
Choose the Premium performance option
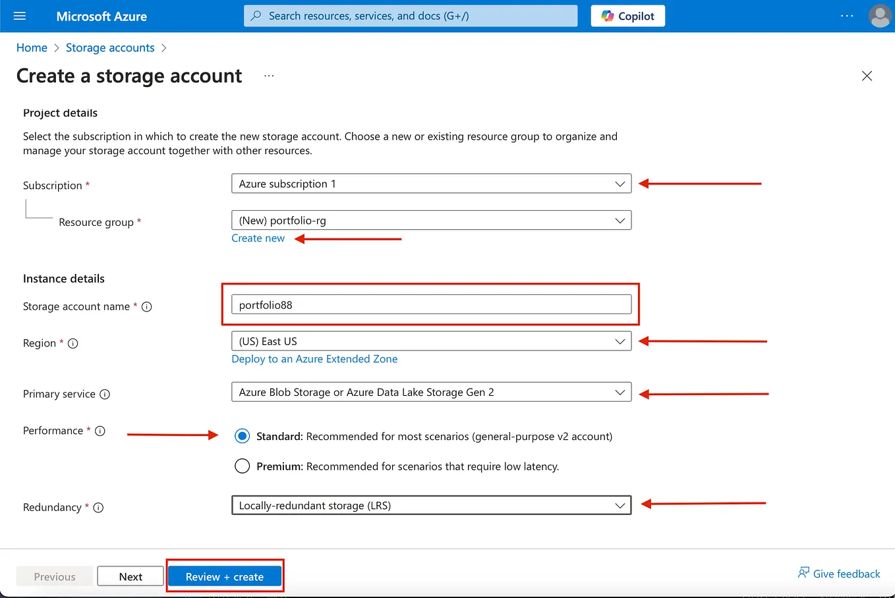(242, 466)
